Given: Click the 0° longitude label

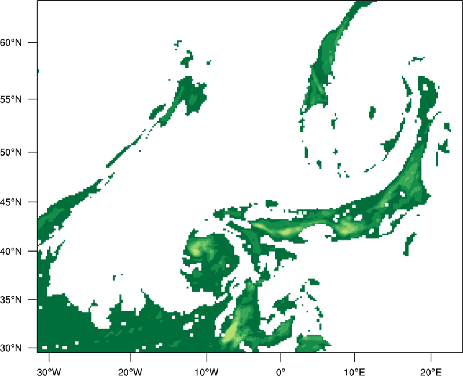Looking at the screenshot, I should (x=281, y=372).
